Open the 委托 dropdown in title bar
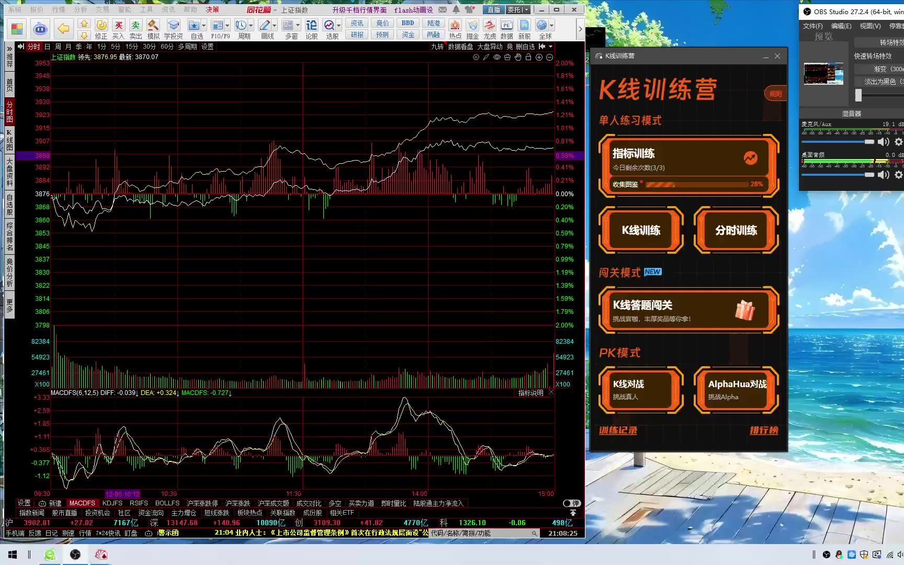 [518, 9]
